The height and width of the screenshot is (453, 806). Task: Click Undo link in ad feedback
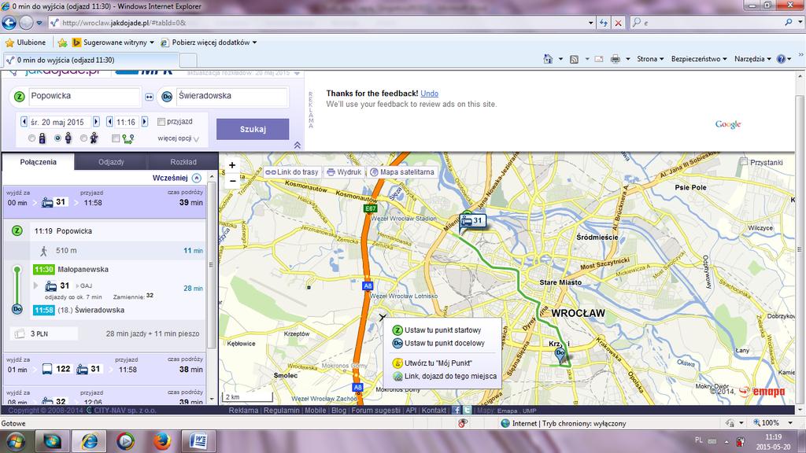pos(429,94)
